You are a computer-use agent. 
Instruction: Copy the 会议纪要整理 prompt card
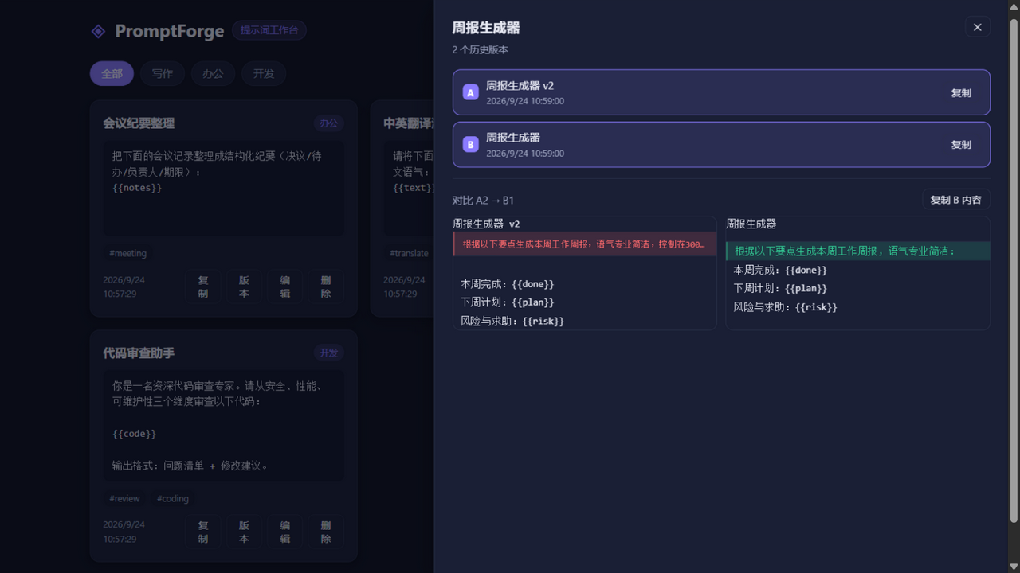pos(203,286)
